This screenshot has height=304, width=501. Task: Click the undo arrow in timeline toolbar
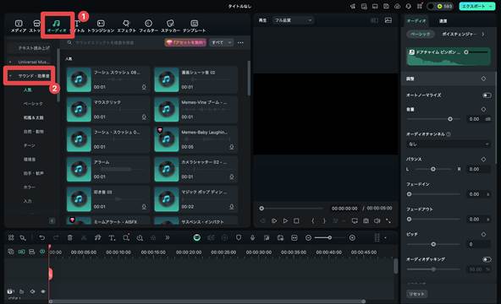(x=41, y=238)
